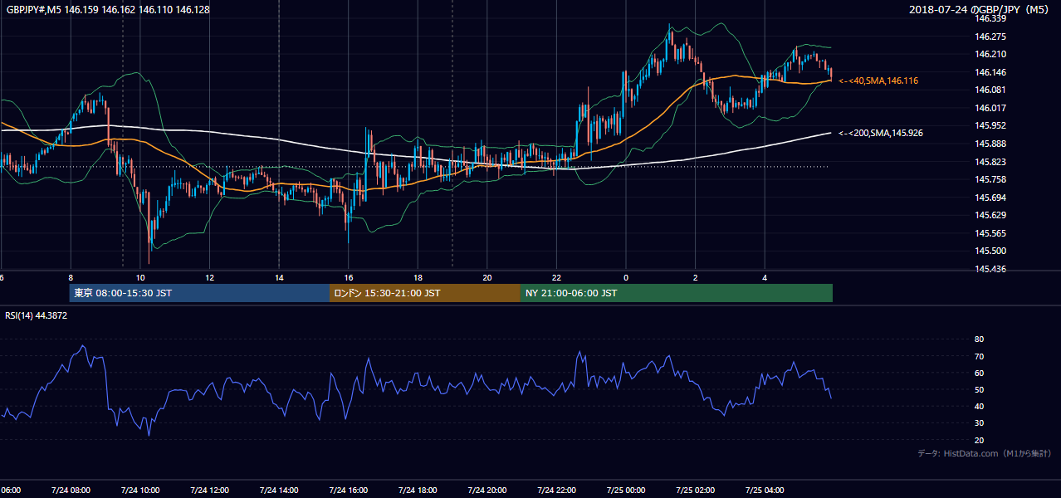This screenshot has height=498, width=1061.
Task: Click the HistData.com data credit text
Action: coord(984,453)
